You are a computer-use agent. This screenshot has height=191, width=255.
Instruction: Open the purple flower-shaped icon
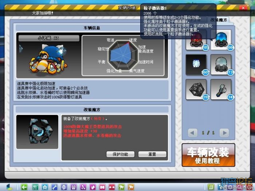(83, 187)
